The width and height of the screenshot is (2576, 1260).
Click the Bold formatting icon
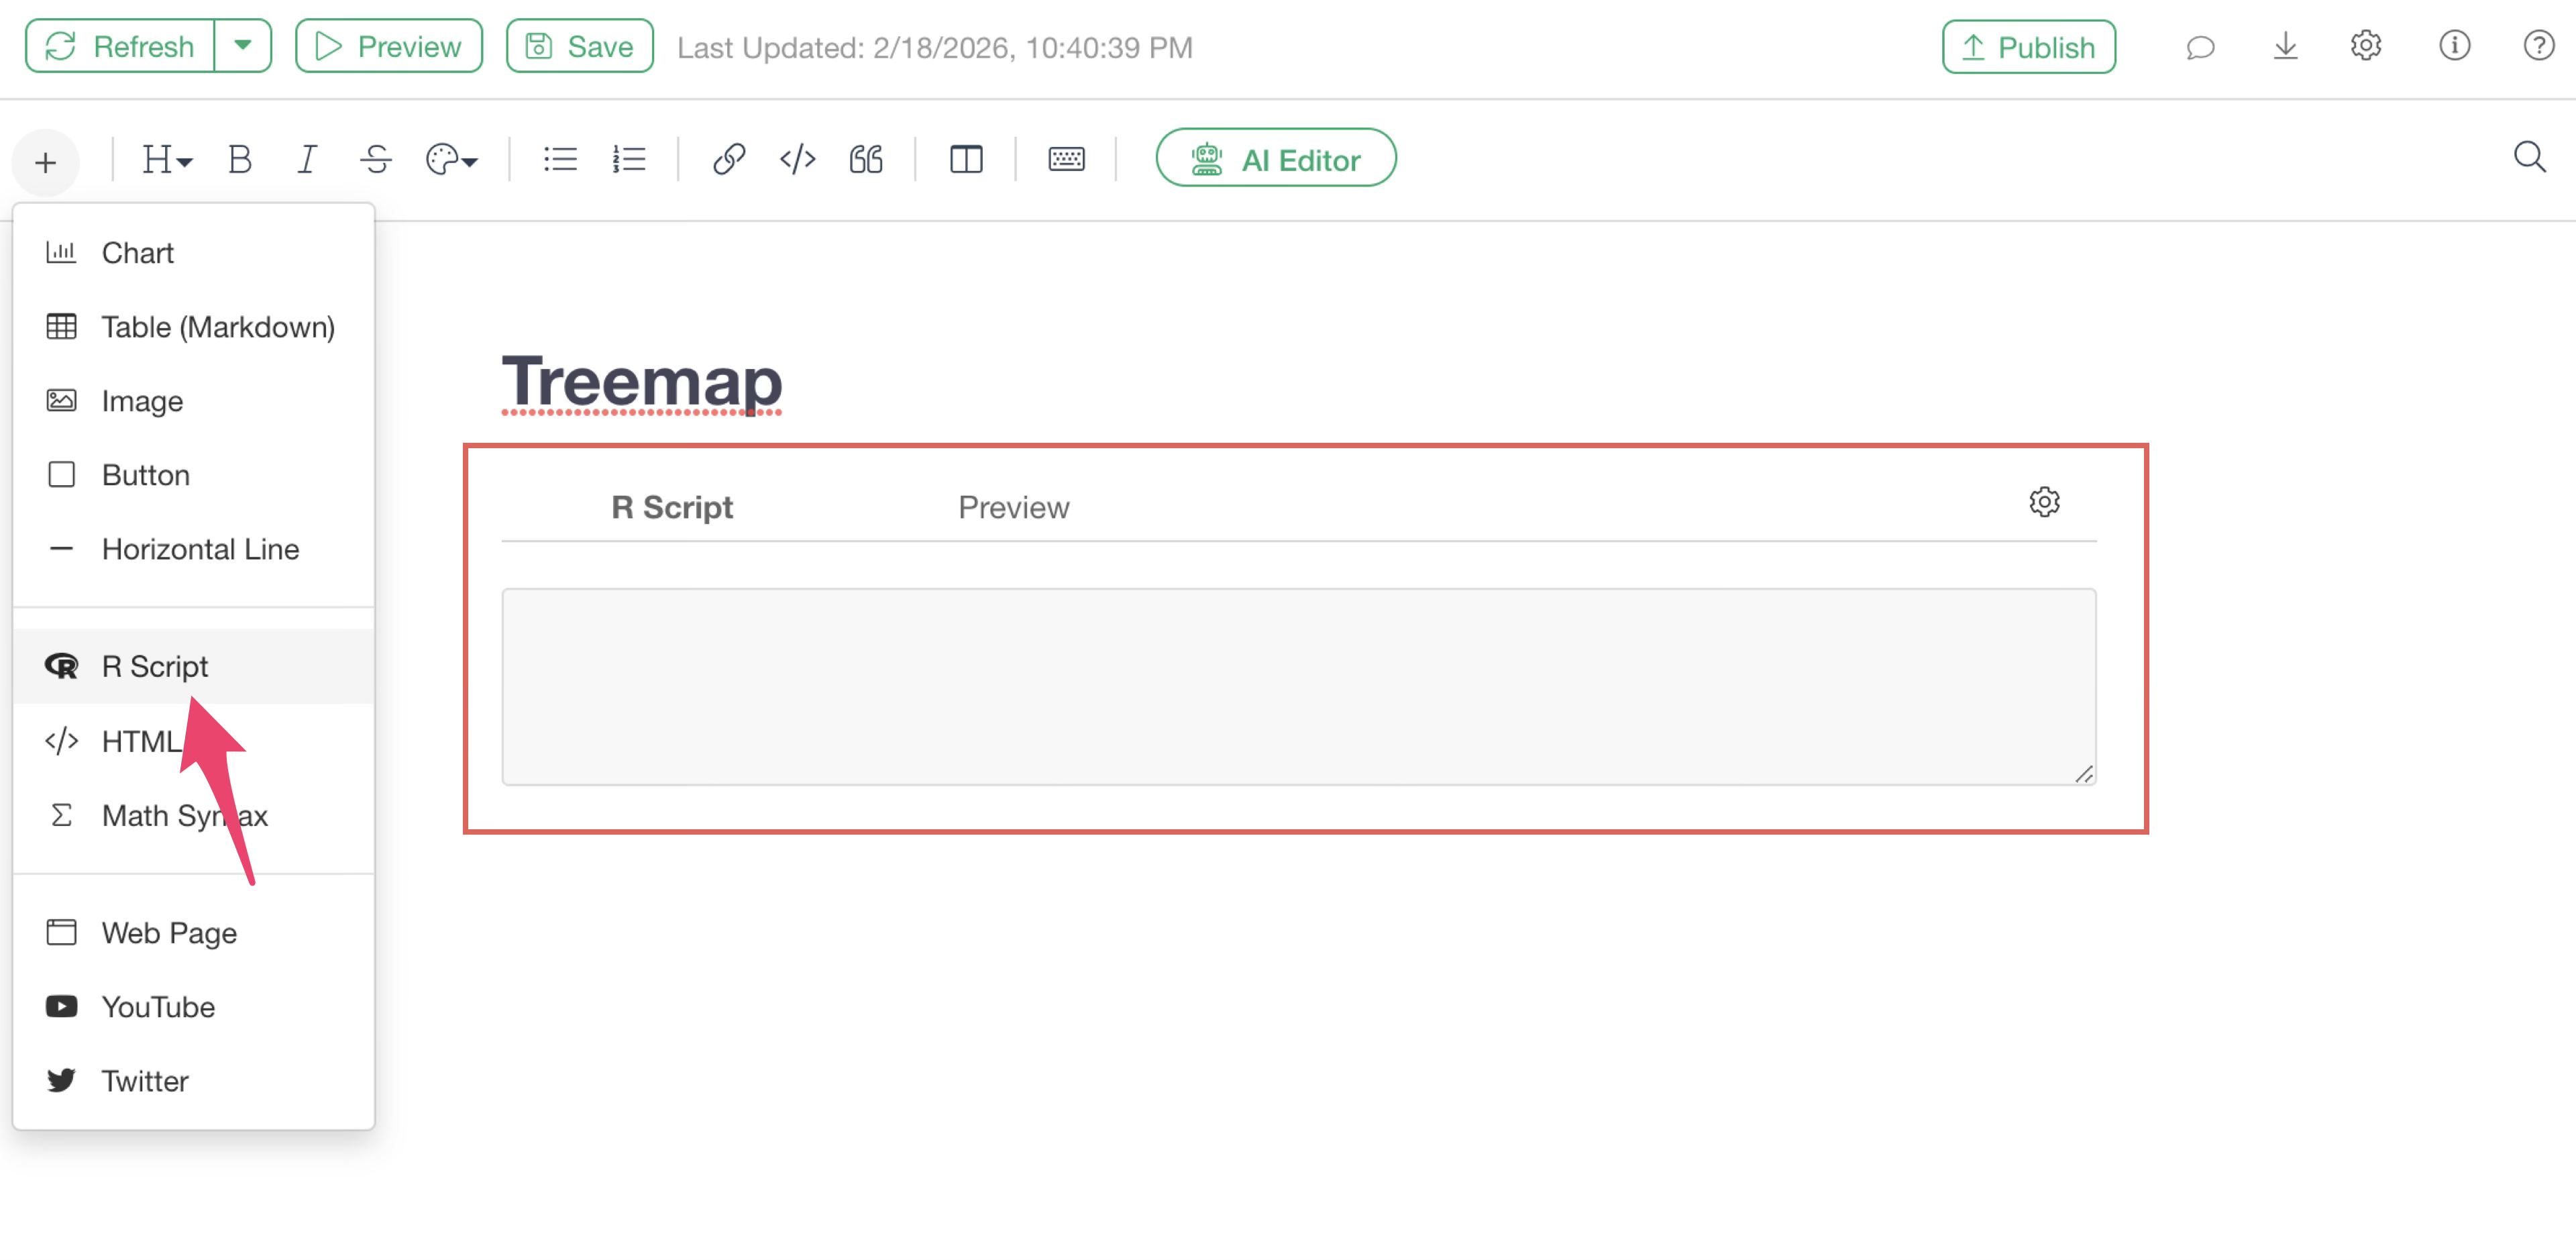(239, 159)
